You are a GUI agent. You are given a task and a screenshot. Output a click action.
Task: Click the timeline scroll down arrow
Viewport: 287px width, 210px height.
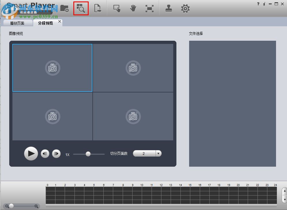pos(285,199)
